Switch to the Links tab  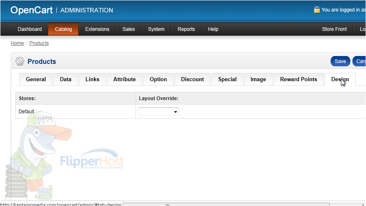[x=93, y=80]
